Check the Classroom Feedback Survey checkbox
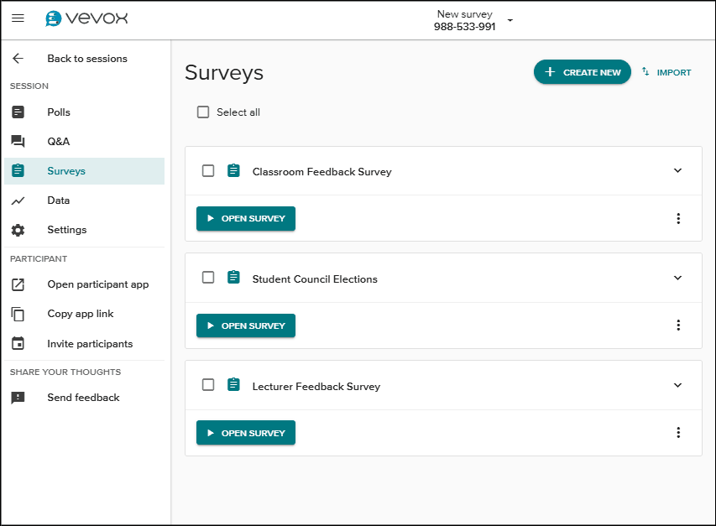 [208, 171]
